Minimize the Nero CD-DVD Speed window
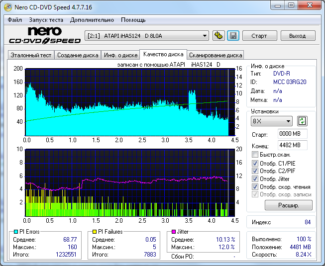Screen dimensions: 325x266 [x=278, y=5]
